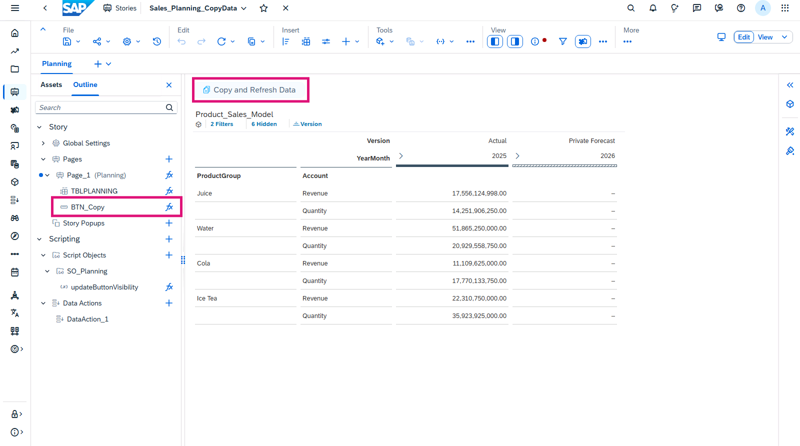
Task: Switch to the Assets tab
Action: click(51, 84)
